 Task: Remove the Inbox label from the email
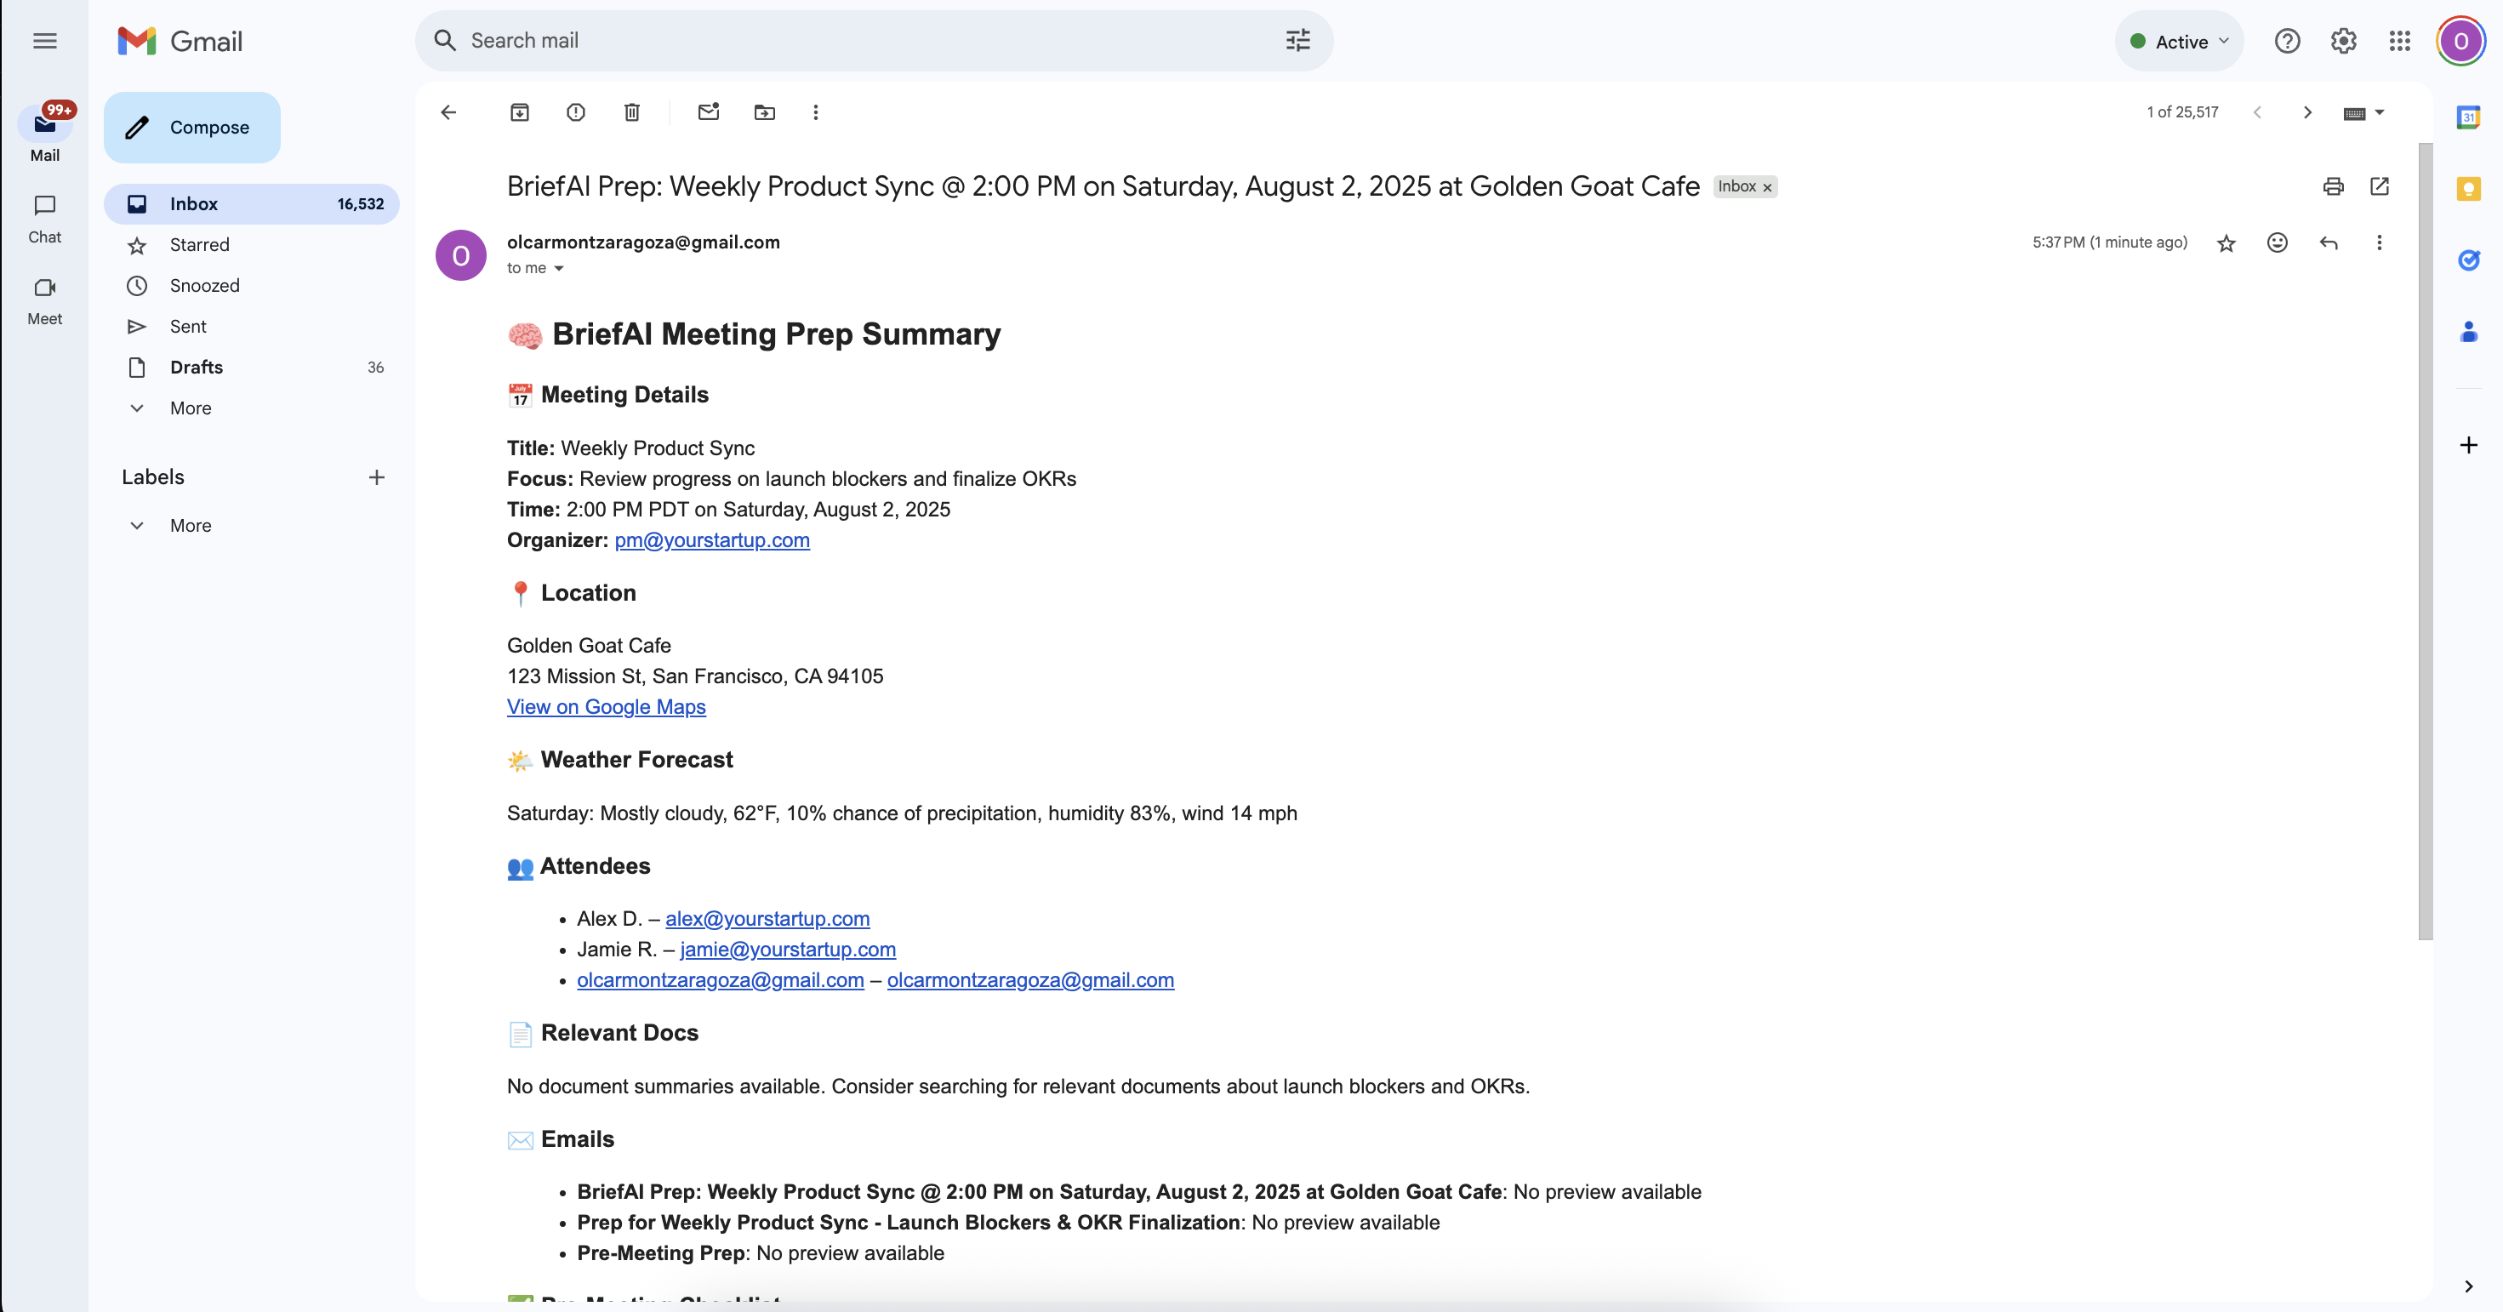(x=1767, y=187)
